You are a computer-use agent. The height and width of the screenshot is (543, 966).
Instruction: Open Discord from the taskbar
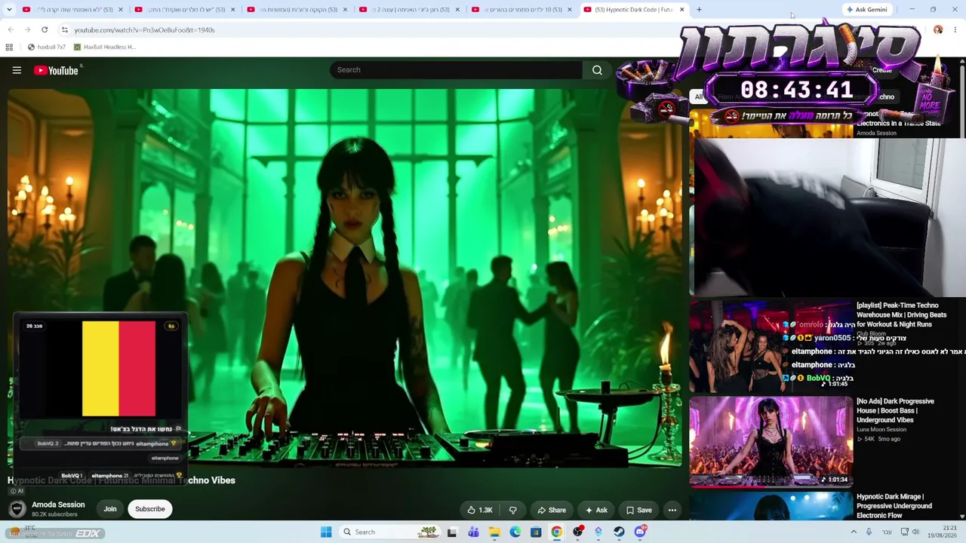click(640, 532)
